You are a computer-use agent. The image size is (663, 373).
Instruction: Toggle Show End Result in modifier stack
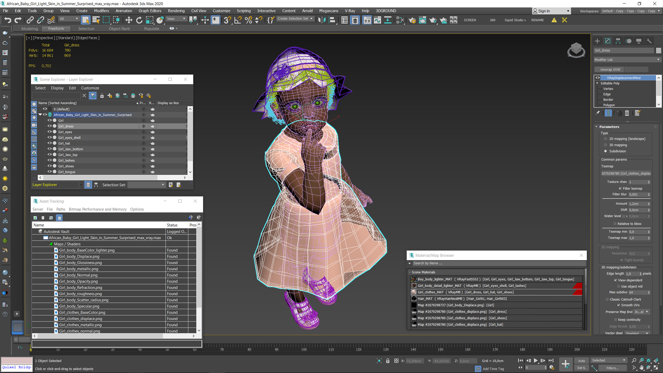[x=608, y=113]
